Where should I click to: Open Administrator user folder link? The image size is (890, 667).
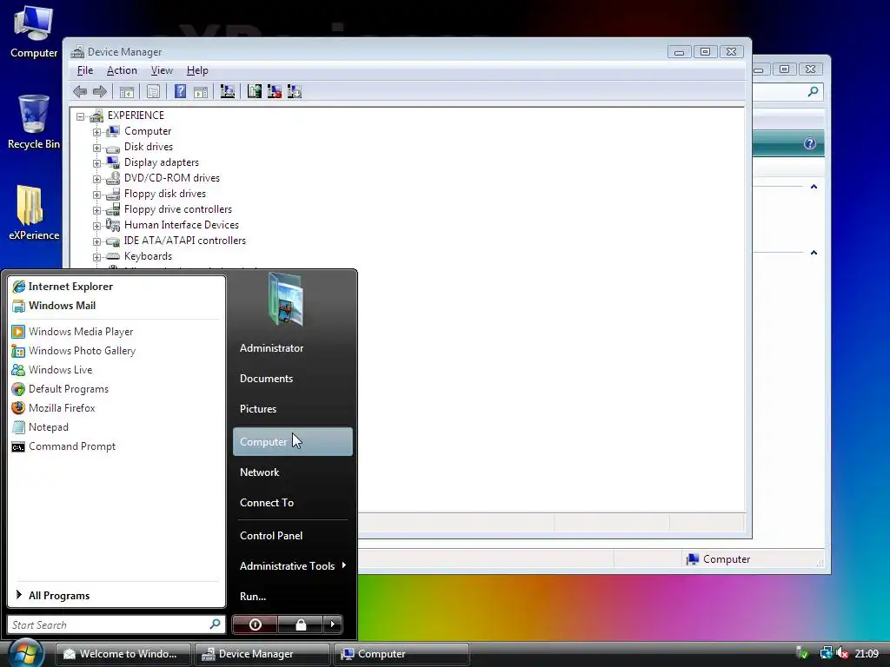point(271,348)
